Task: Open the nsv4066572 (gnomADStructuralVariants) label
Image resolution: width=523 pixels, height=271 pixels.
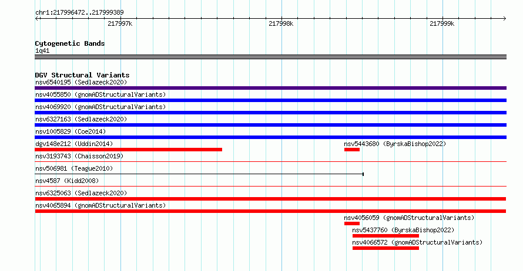Action: (x=417, y=242)
